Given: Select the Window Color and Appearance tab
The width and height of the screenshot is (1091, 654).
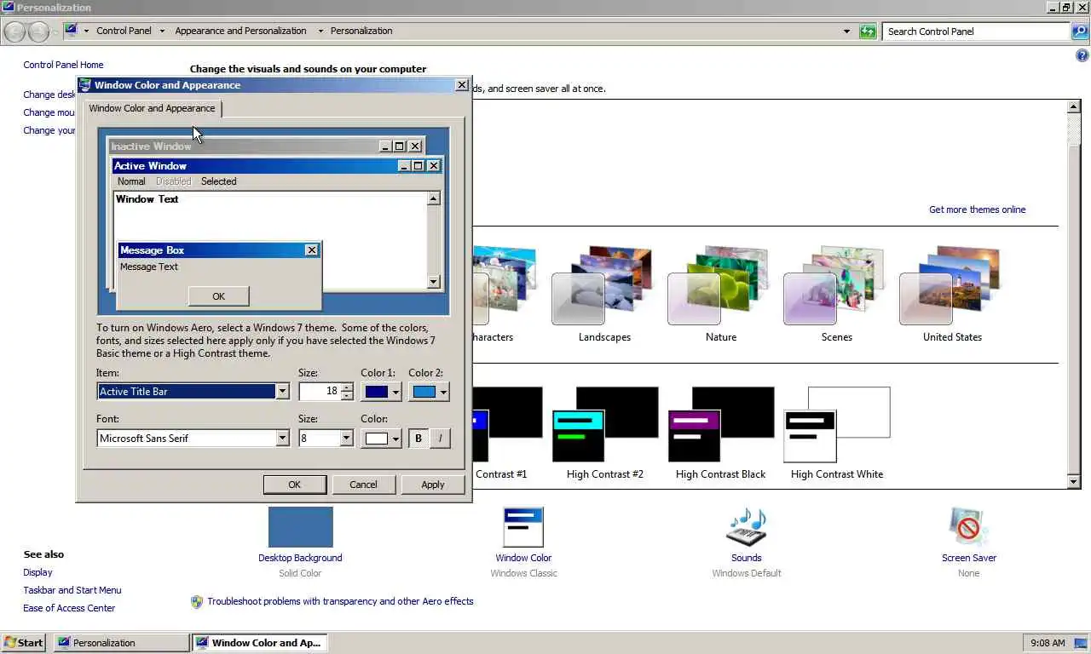Looking at the screenshot, I should (152, 108).
